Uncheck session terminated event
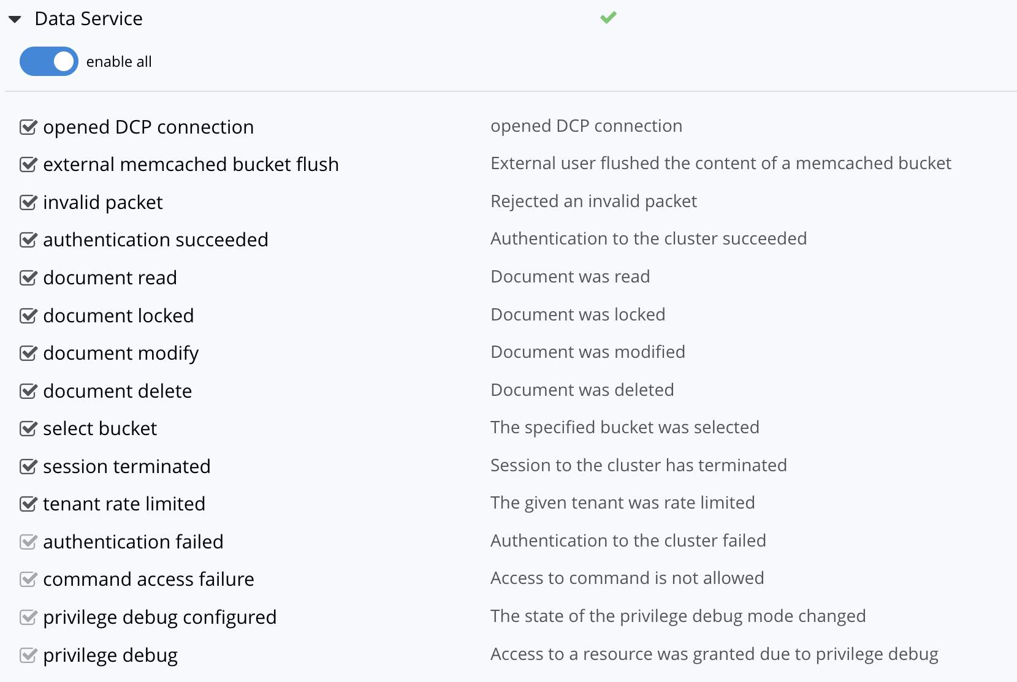Screen dimensions: 1017x682 [x=28, y=466]
